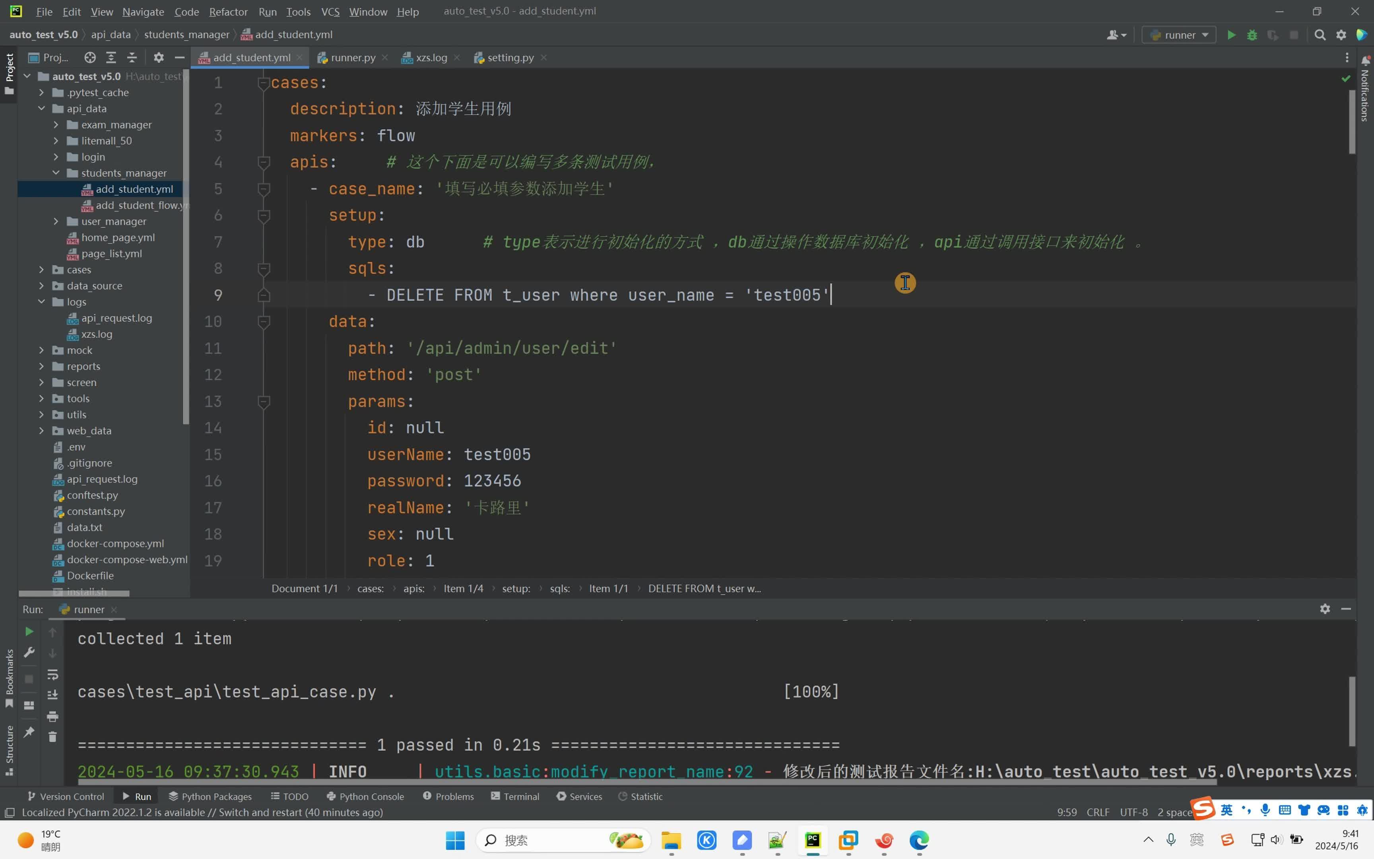Collapse all nodes in the Project panel
Image resolution: width=1374 pixels, height=859 pixels.
click(x=132, y=57)
